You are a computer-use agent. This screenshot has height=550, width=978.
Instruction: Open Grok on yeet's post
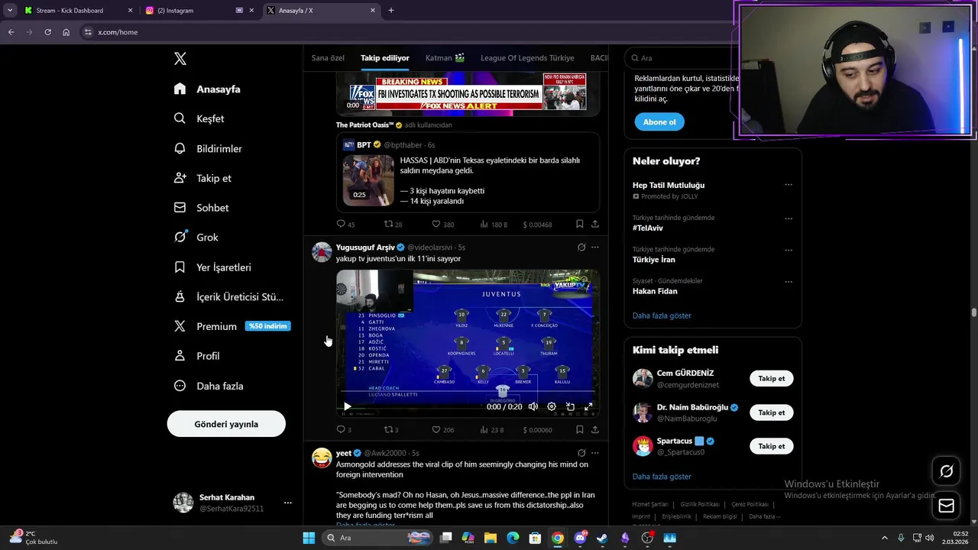pos(581,453)
